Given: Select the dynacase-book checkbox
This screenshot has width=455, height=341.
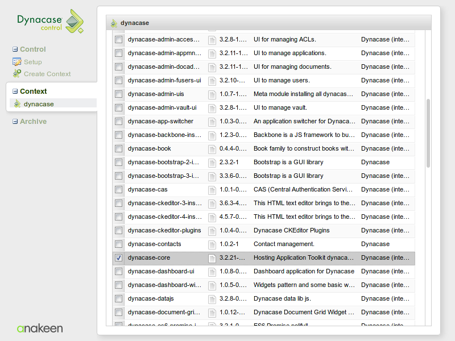Looking at the screenshot, I should point(118,148).
